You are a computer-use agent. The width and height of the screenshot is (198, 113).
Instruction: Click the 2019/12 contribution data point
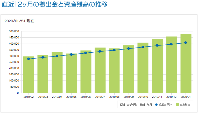pos(171,44)
